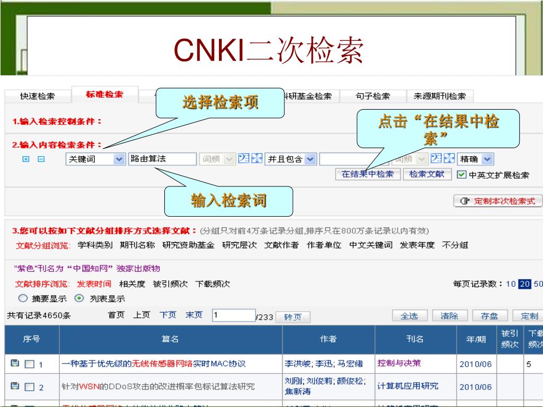The width and height of the screenshot is (543, 407).
Task: Open author 李洪峻 link
Action: coord(298,364)
